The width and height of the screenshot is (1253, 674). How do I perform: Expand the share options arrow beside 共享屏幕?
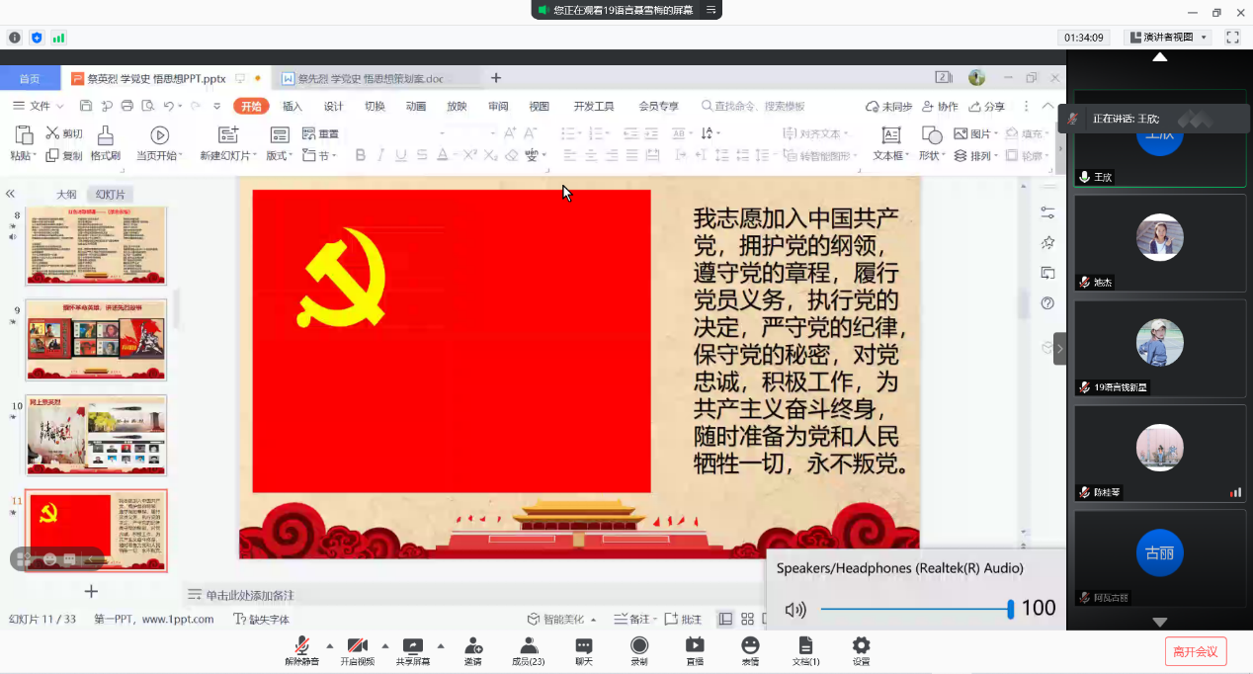coord(441,645)
